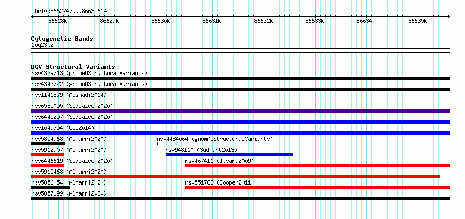Open the nsv5854968 (Almarri2020) label
This screenshot has height=219, width=465.
69,139
